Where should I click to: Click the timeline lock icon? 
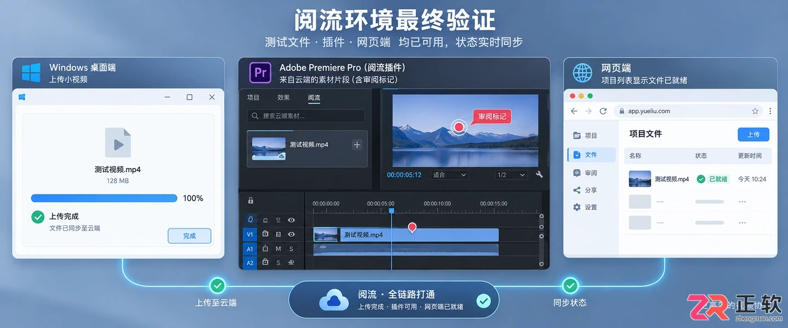[x=251, y=201]
